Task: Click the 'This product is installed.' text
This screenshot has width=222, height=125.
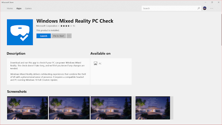Action: point(48,30)
